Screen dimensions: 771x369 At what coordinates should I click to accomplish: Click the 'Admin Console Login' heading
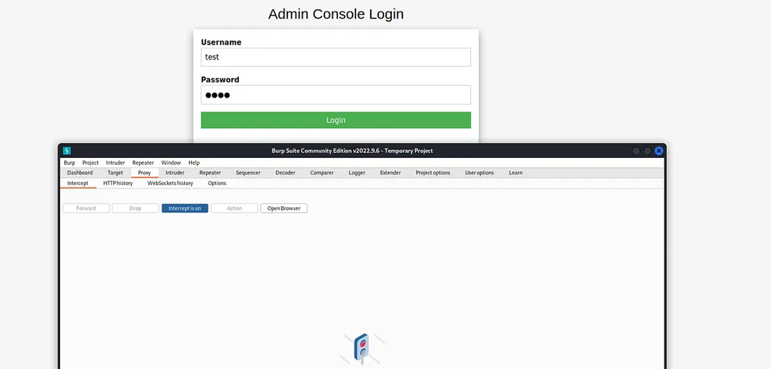click(x=336, y=14)
